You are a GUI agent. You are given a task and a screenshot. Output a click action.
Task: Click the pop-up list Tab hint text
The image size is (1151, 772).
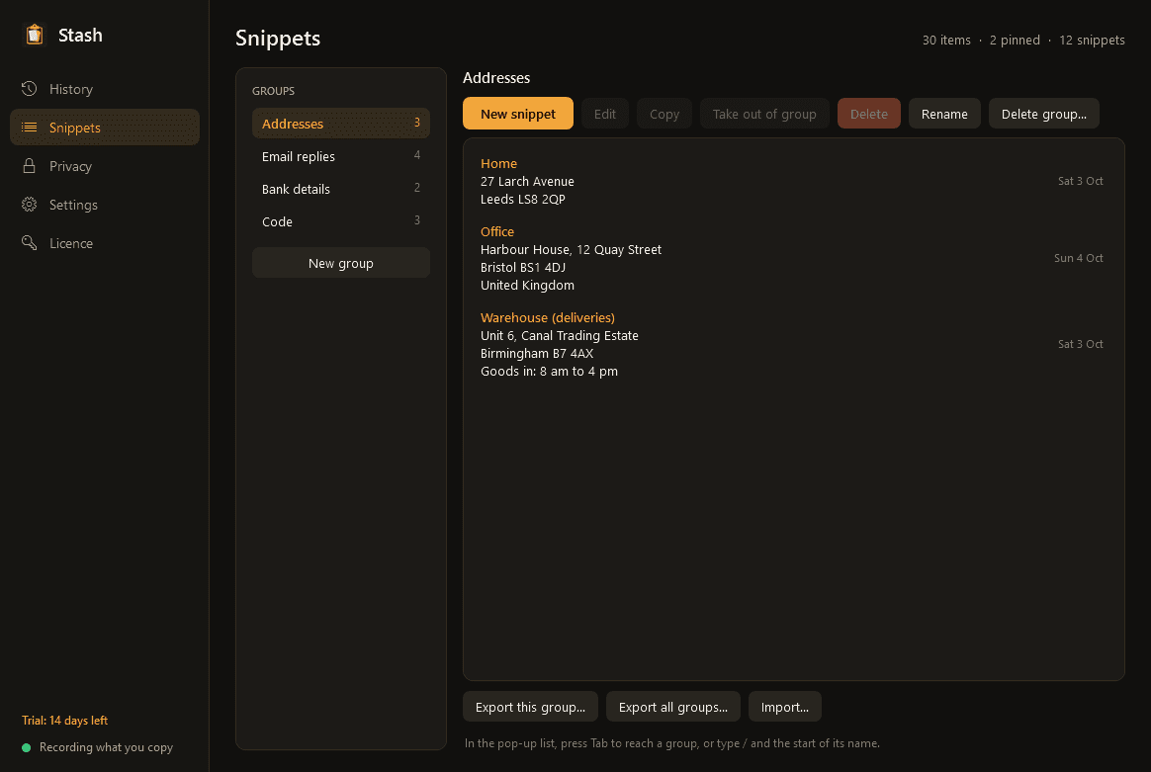tap(671, 743)
